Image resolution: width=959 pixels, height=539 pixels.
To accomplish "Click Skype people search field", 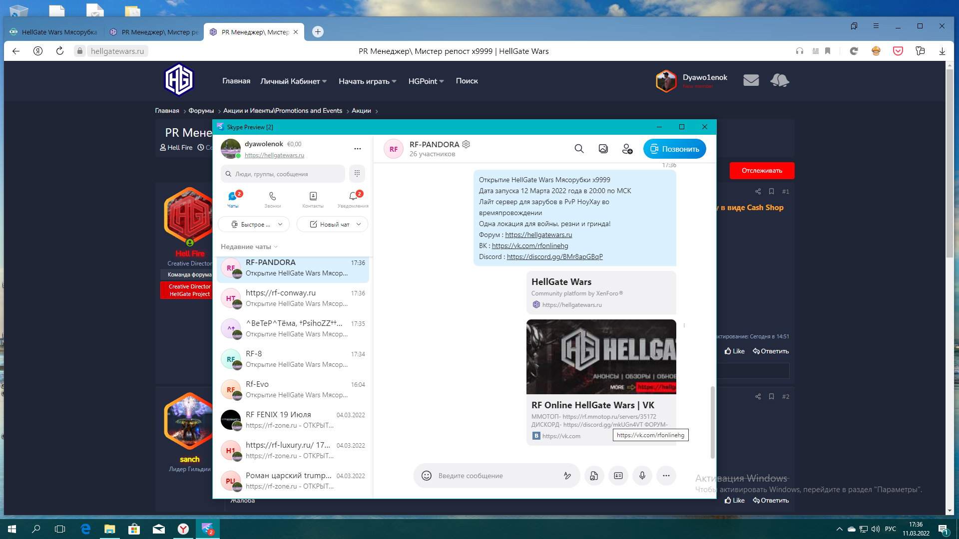I will [283, 174].
